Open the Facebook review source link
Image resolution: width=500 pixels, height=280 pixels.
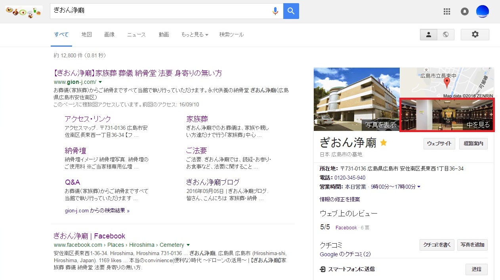click(x=346, y=228)
